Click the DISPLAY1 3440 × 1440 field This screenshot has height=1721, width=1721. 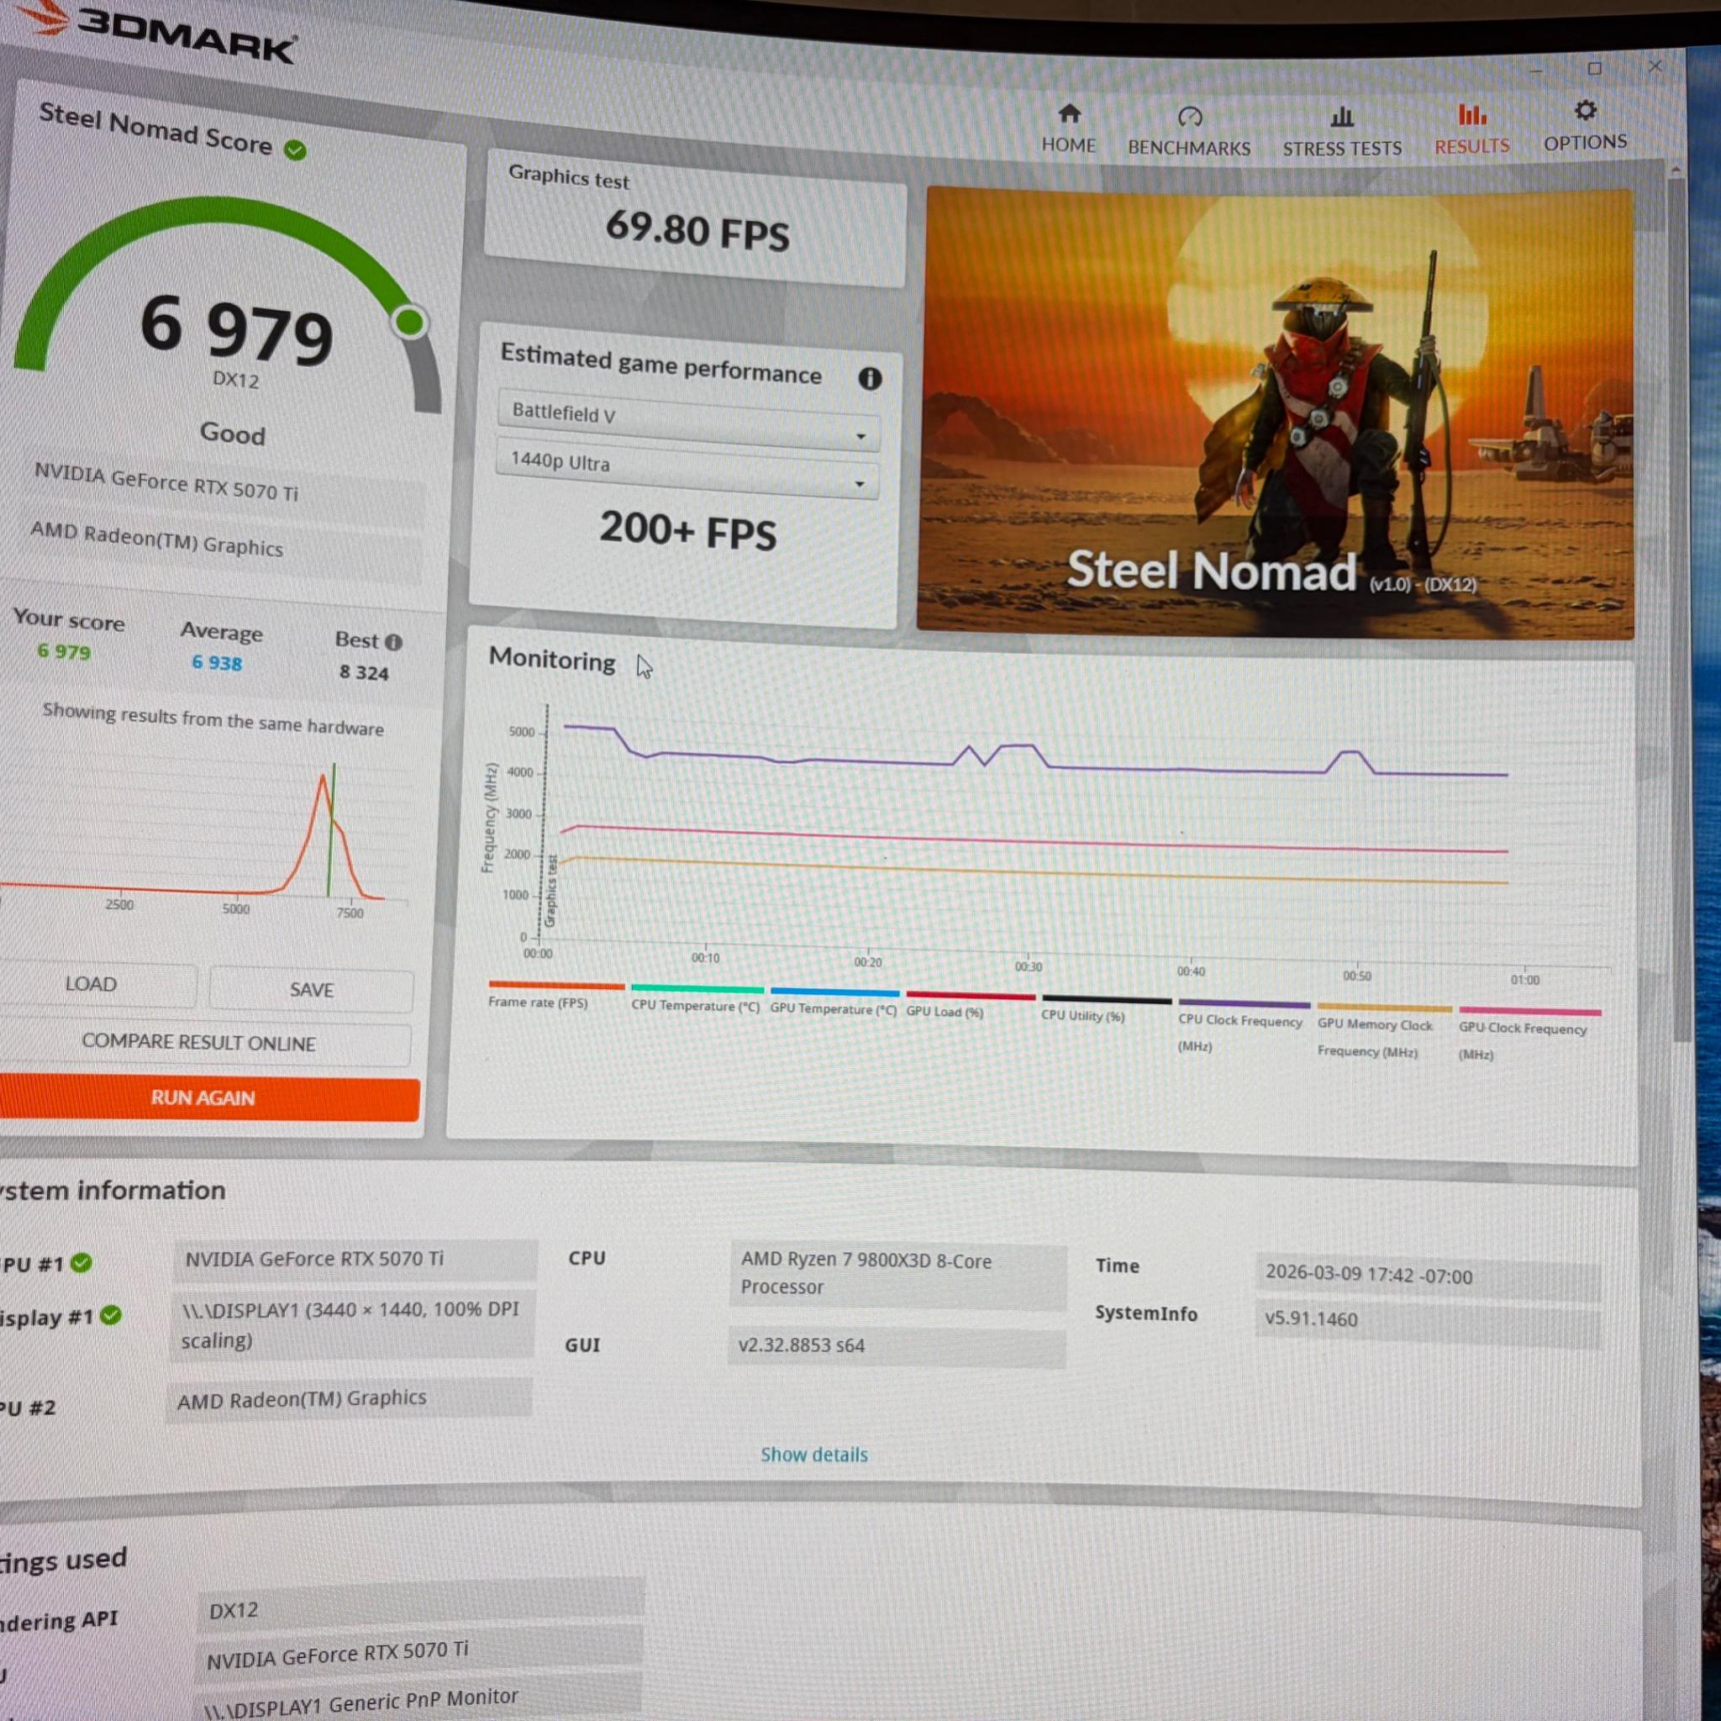click(x=353, y=1324)
